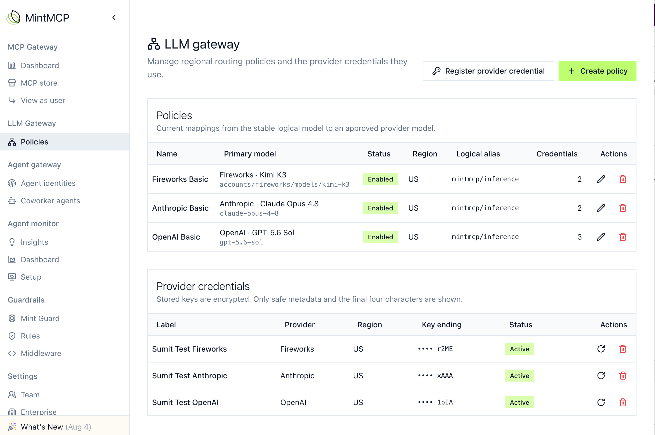The height and width of the screenshot is (435, 655).
Task: Click the Agent identities fingerprint icon
Action: (x=12, y=183)
